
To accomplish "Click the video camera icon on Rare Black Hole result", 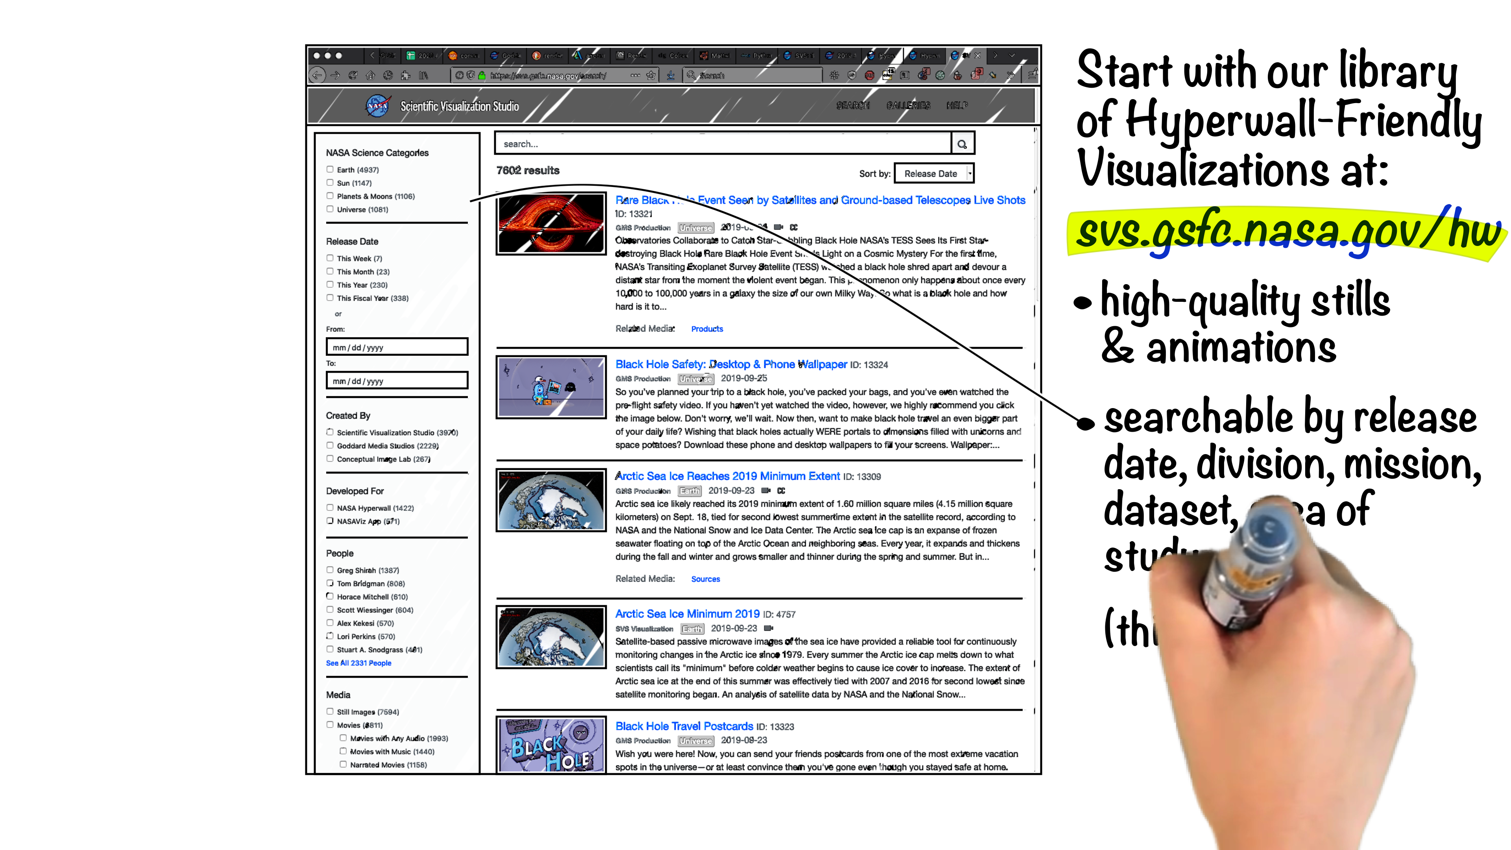I will click(778, 227).
